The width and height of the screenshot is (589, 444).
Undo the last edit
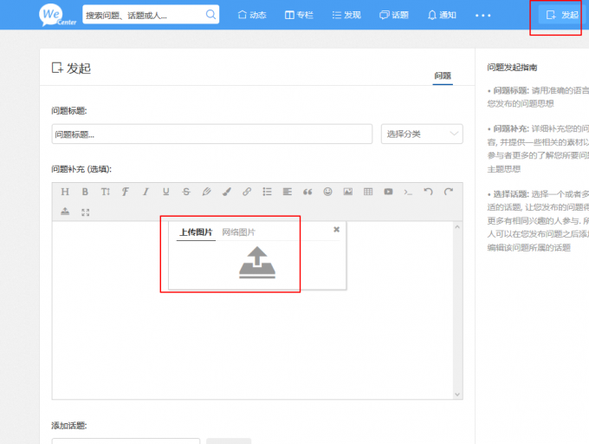(x=428, y=192)
